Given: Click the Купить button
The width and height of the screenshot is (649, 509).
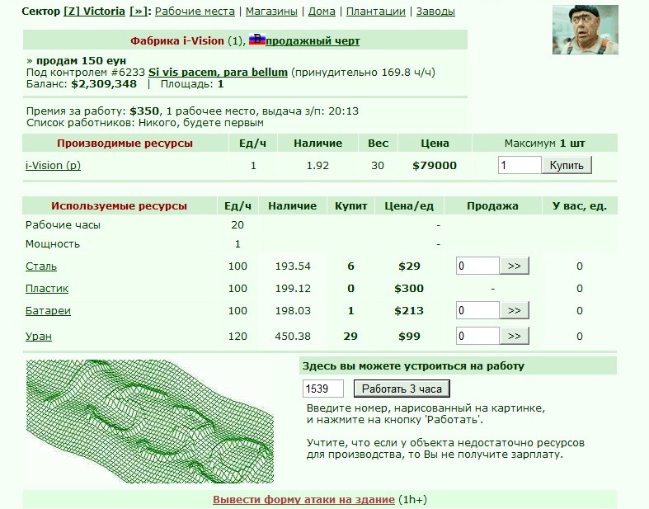Looking at the screenshot, I should click(567, 165).
